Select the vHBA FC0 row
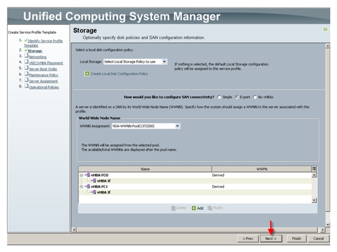Screen dimensions: 337x252 [195, 175]
